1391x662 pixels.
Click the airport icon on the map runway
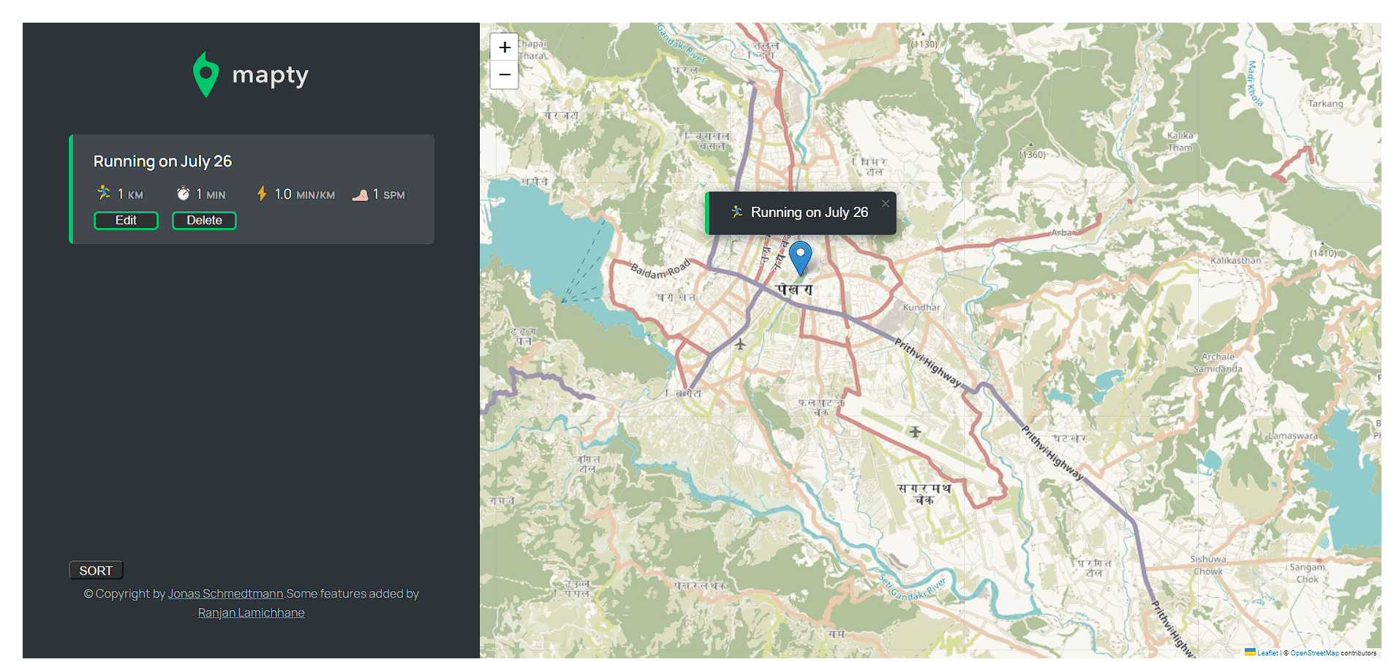(914, 432)
